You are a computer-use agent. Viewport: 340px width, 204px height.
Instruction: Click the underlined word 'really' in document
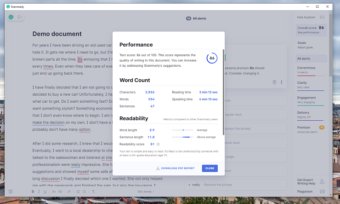tap(75, 165)
